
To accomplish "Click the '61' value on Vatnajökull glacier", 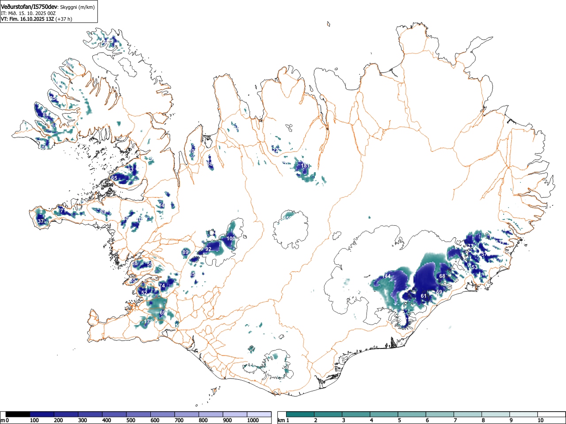I will click(x=424, y=296).
